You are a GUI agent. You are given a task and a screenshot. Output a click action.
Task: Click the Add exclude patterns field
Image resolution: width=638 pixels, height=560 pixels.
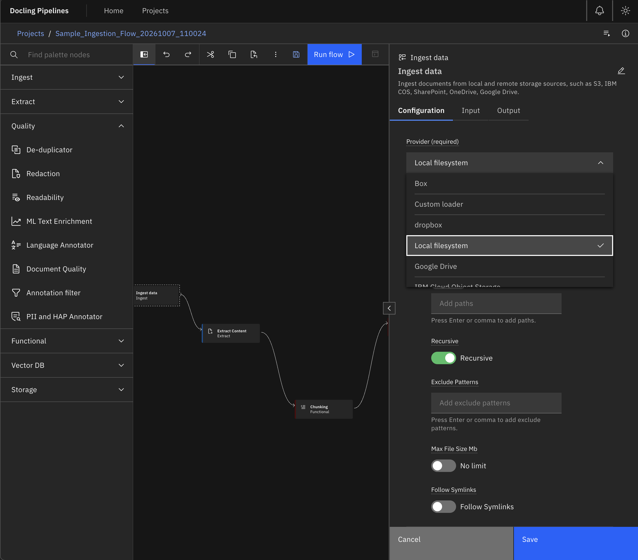tap(496, 403)
